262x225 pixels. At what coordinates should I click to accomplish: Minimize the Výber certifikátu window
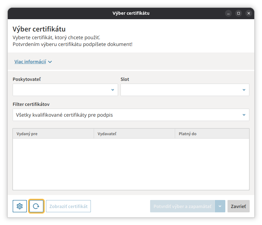point(228,13)
